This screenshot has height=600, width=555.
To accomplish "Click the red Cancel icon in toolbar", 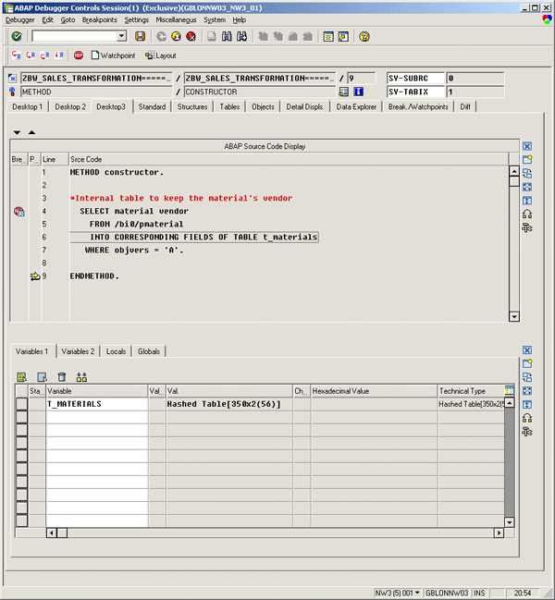I will coord(191,36).
